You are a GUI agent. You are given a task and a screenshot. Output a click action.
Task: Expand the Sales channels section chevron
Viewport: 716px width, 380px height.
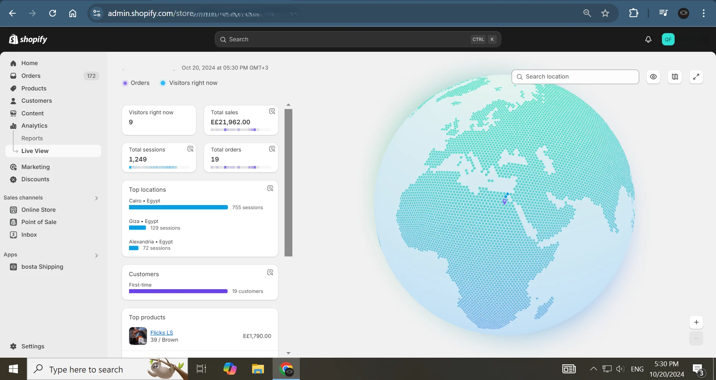(97, 198)
